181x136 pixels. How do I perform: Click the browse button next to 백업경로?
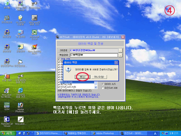coord(120,55)
